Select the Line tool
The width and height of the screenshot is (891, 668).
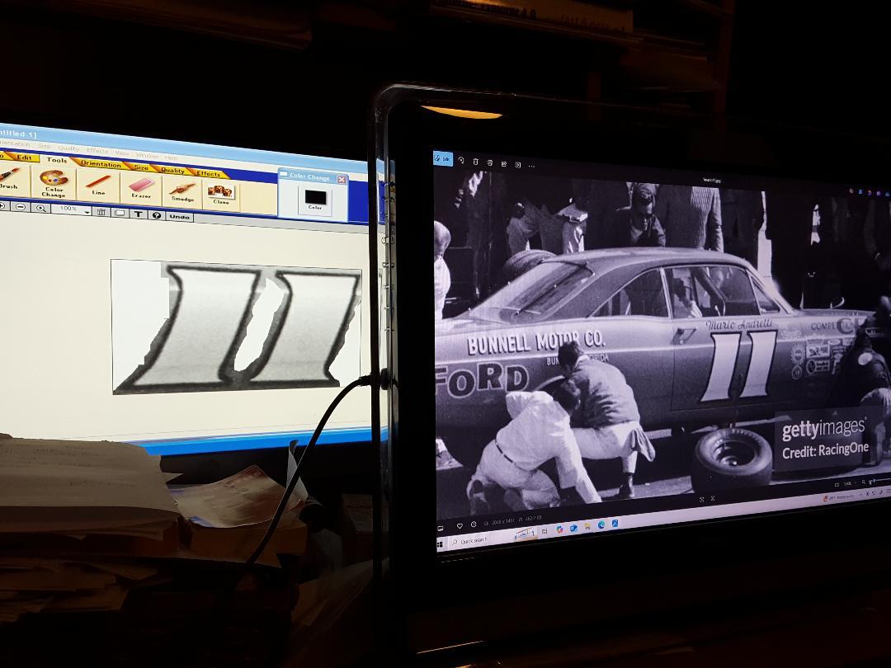[x=97, y=186]
